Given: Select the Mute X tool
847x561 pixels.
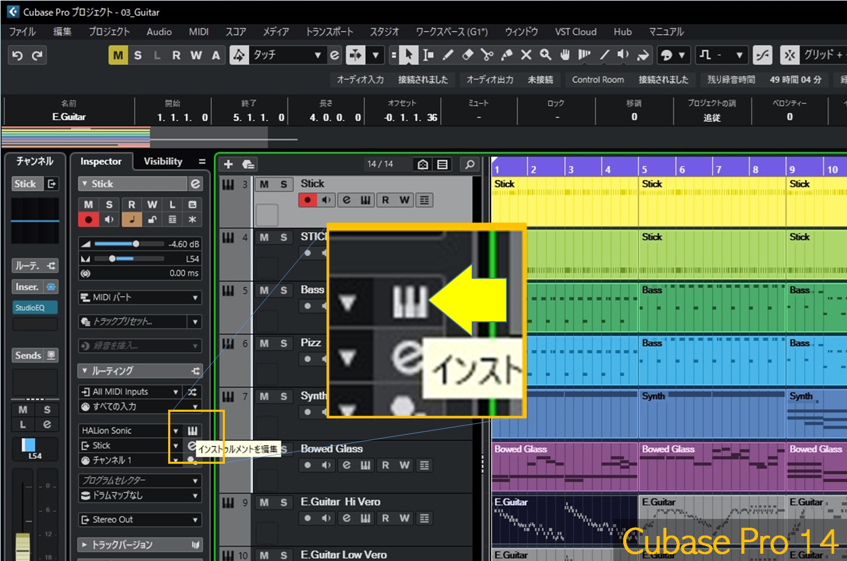Looking at the screenshot, I should (x=526, y=55).
